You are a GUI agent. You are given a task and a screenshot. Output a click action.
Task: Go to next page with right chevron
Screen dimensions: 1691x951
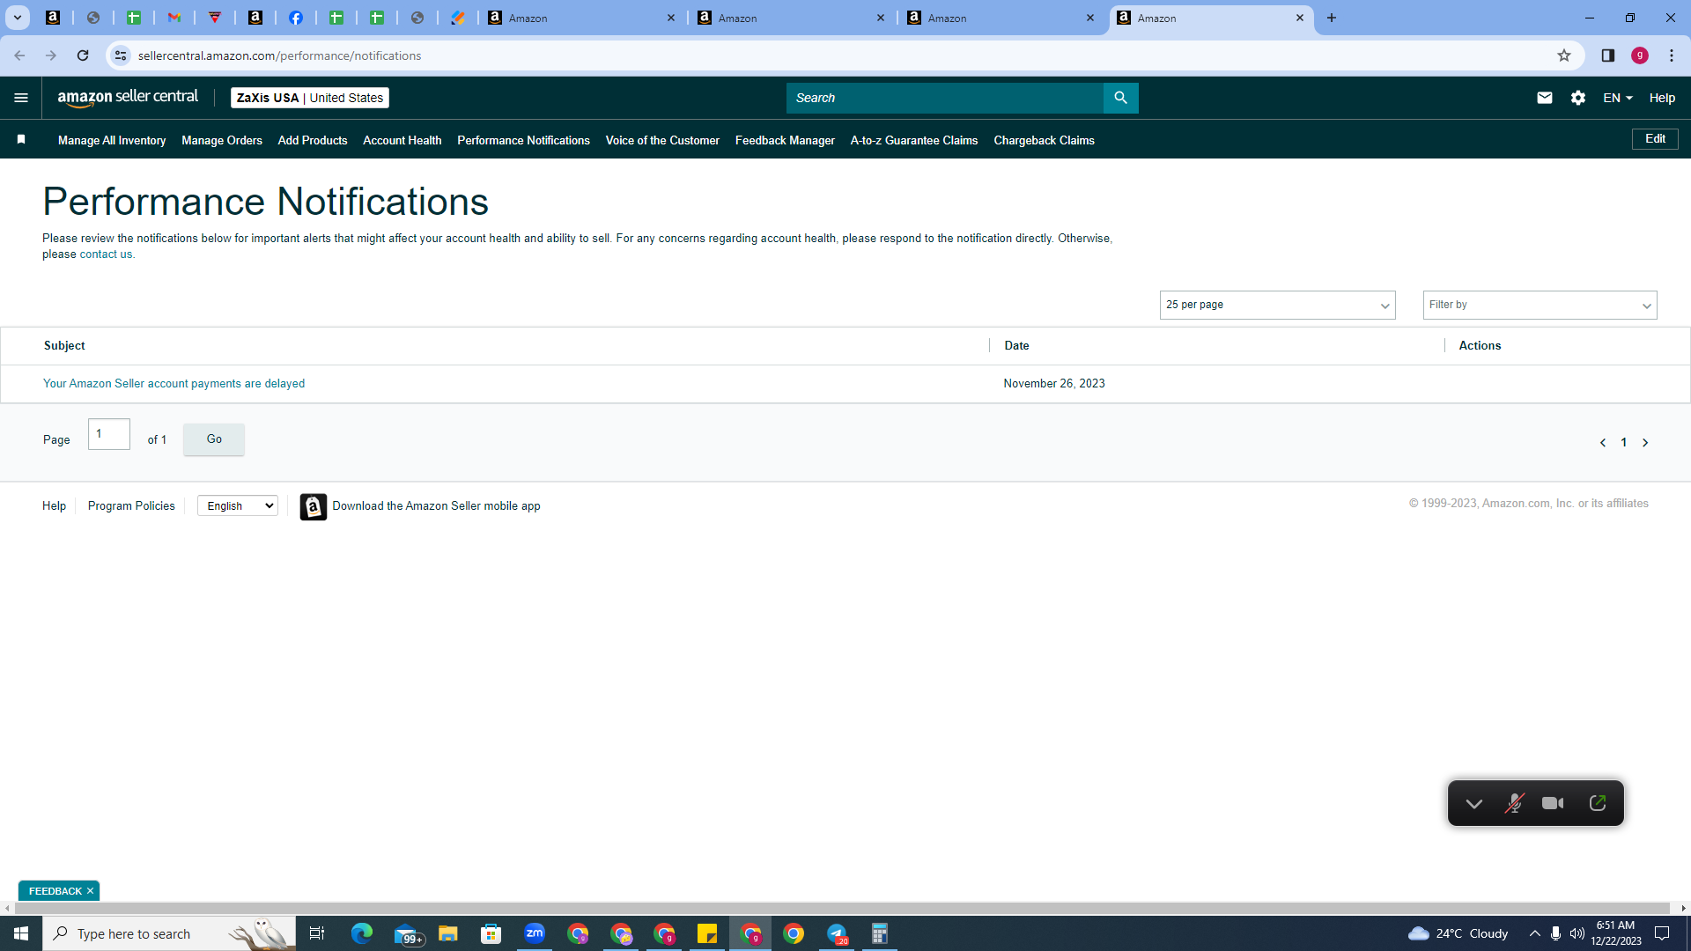point(1645,443)
